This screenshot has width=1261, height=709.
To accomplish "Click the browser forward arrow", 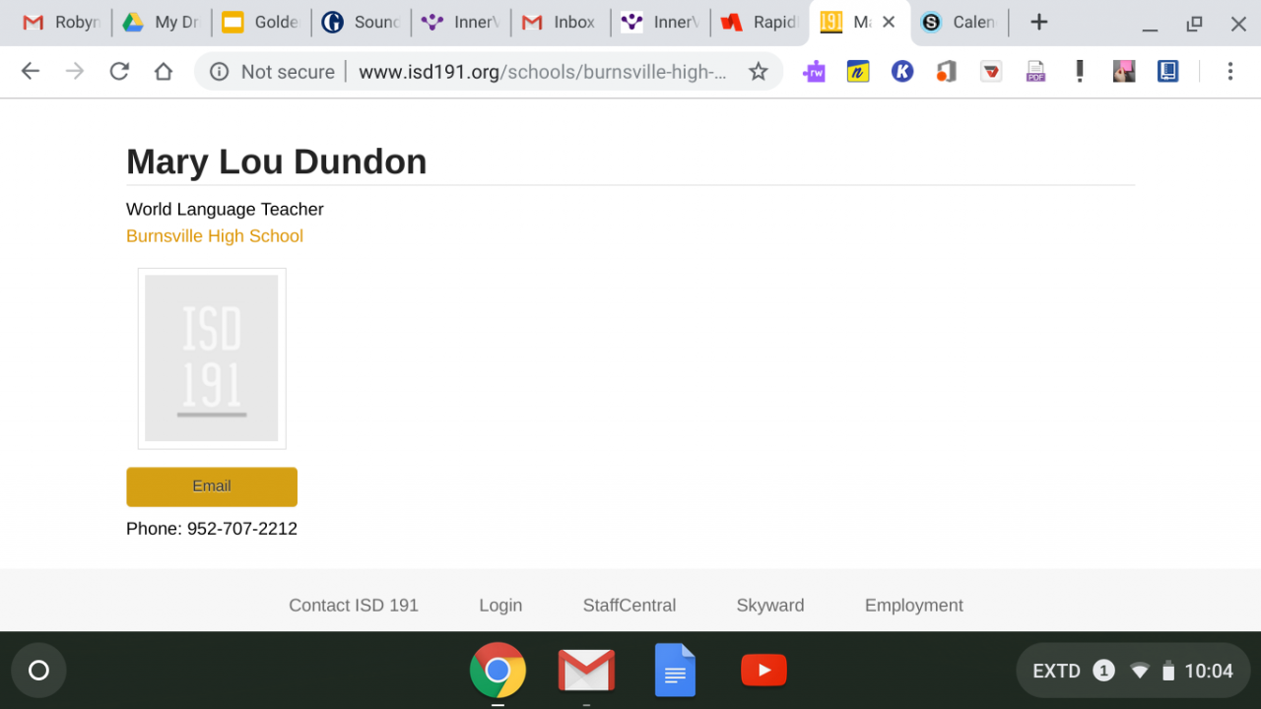I will coord(75,71).
